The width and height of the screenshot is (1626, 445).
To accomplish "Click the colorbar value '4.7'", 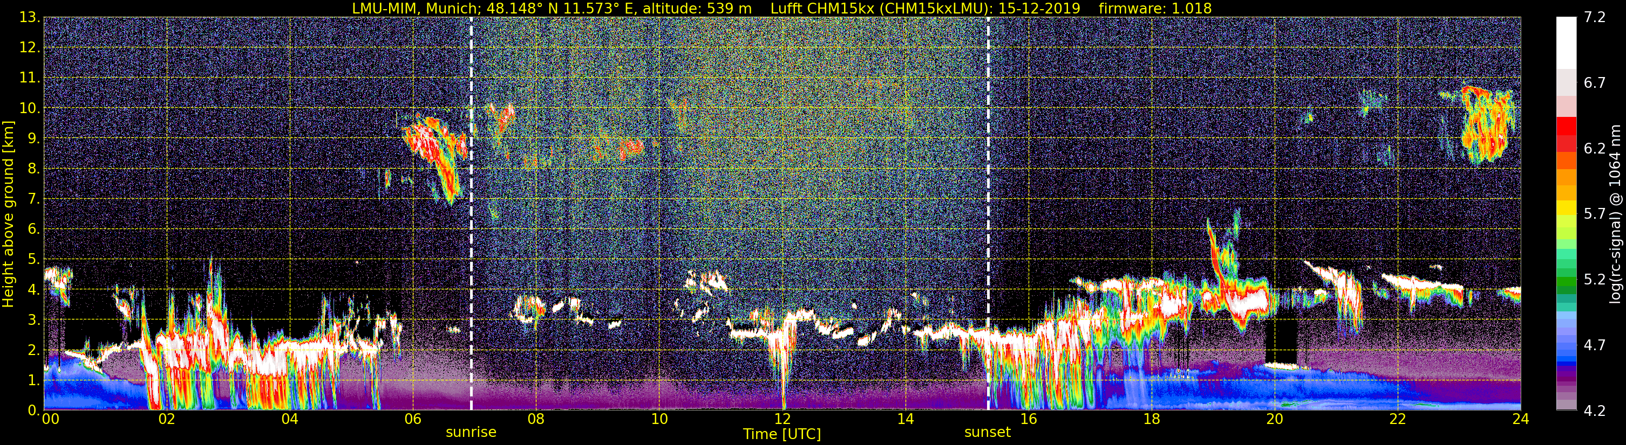I will click(1595, 345).
